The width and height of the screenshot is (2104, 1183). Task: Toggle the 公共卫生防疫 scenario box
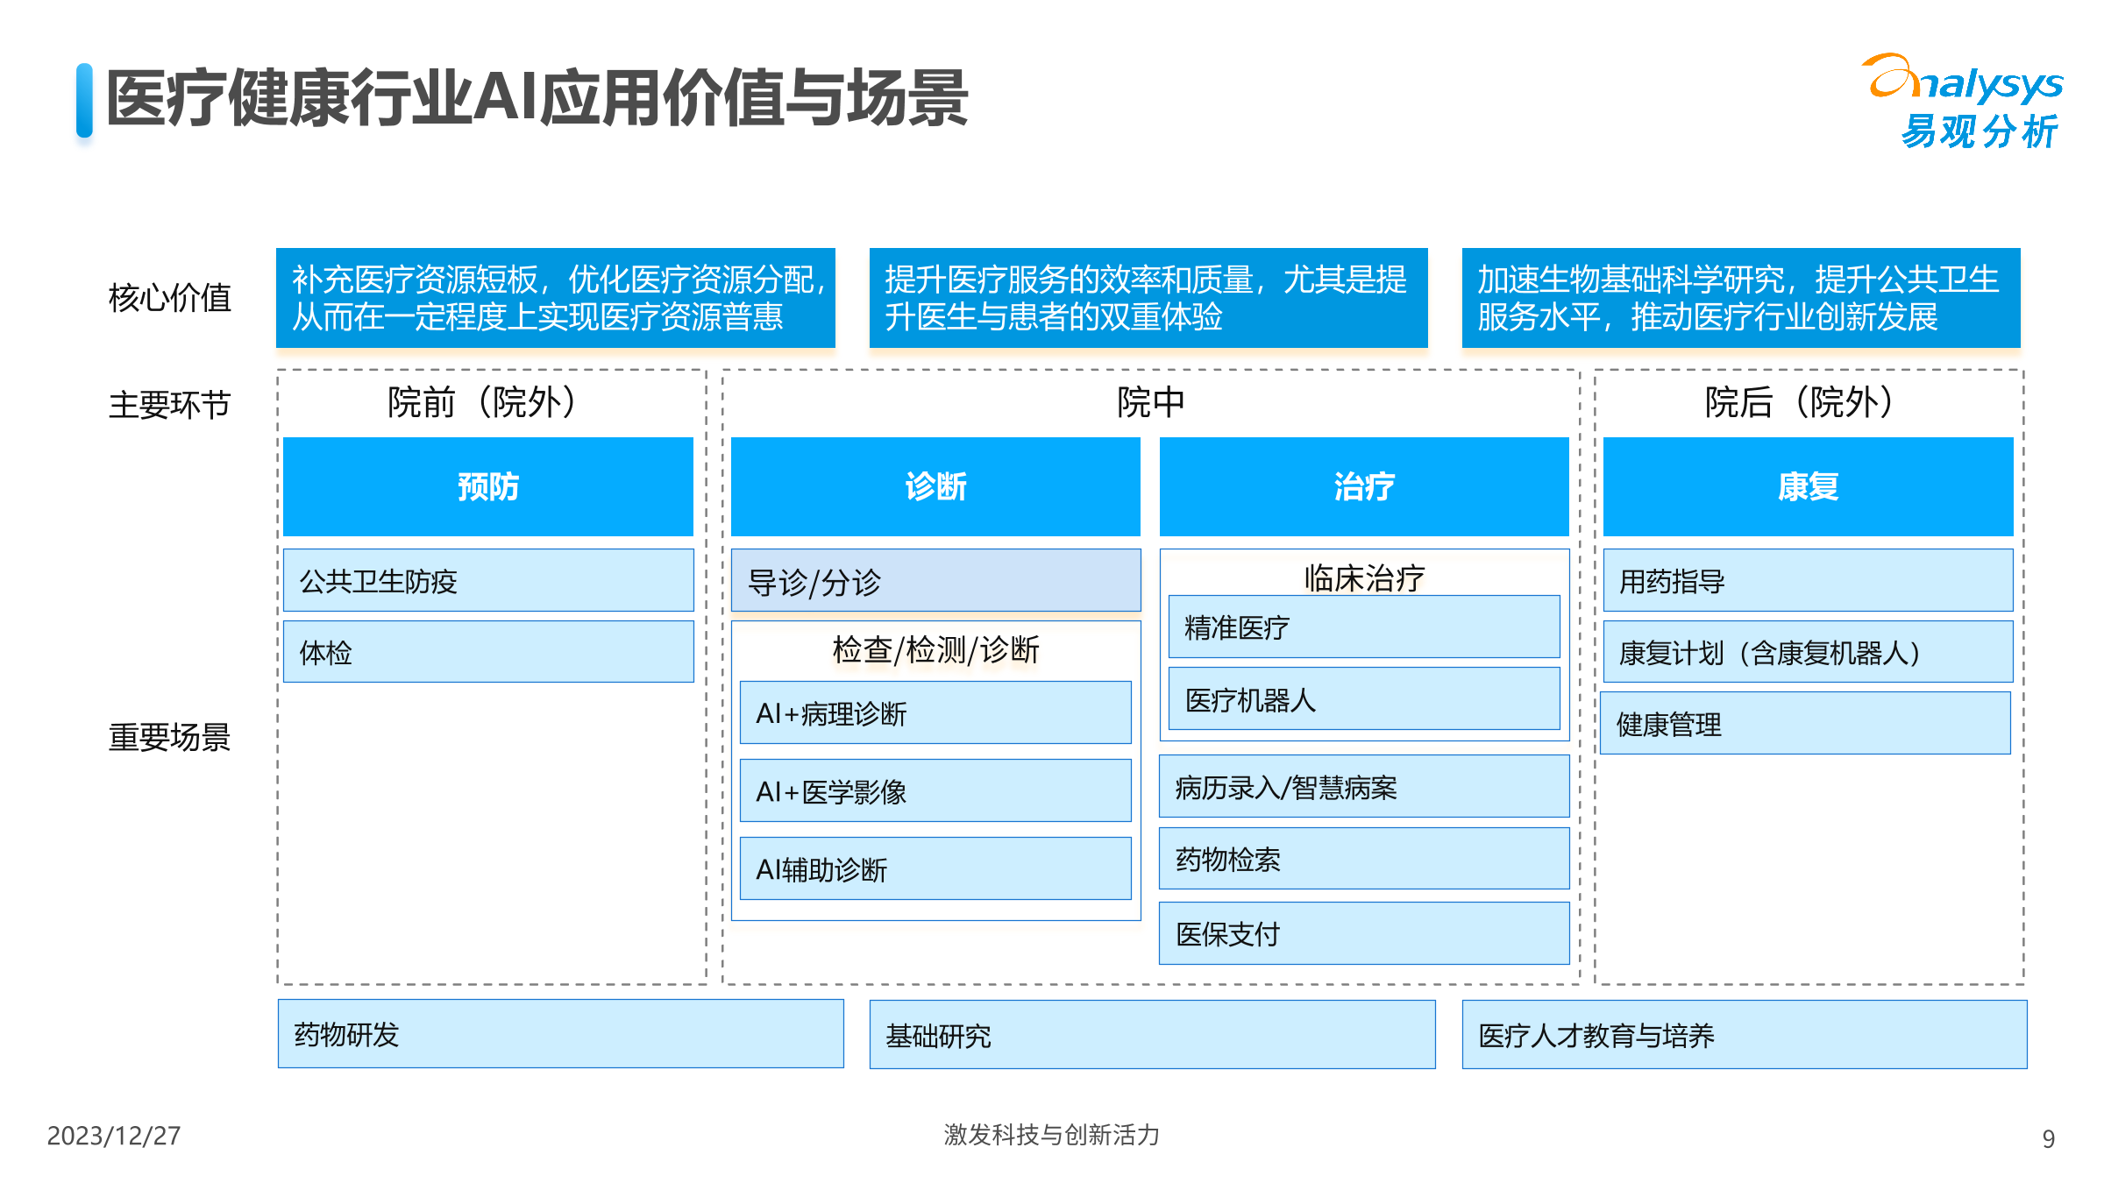[487, 579]
